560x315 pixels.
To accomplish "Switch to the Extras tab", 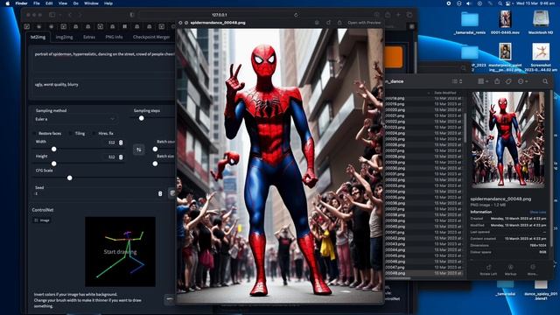I will [89, 37].
